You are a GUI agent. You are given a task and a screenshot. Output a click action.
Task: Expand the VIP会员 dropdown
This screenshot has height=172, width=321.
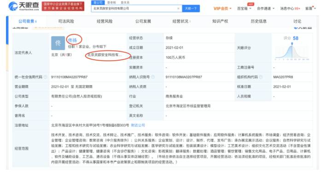tap(222, 9)
